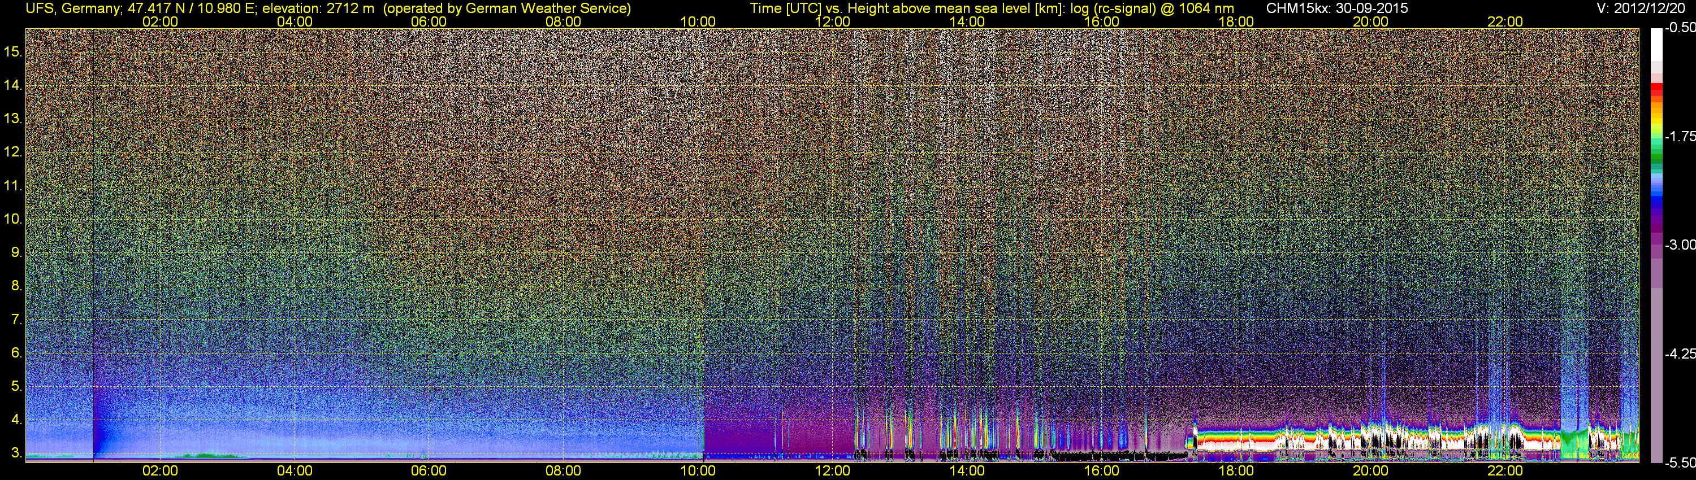Click the 08:00 label on the lower time axis
1696x480 pixels.
point(564,472)
